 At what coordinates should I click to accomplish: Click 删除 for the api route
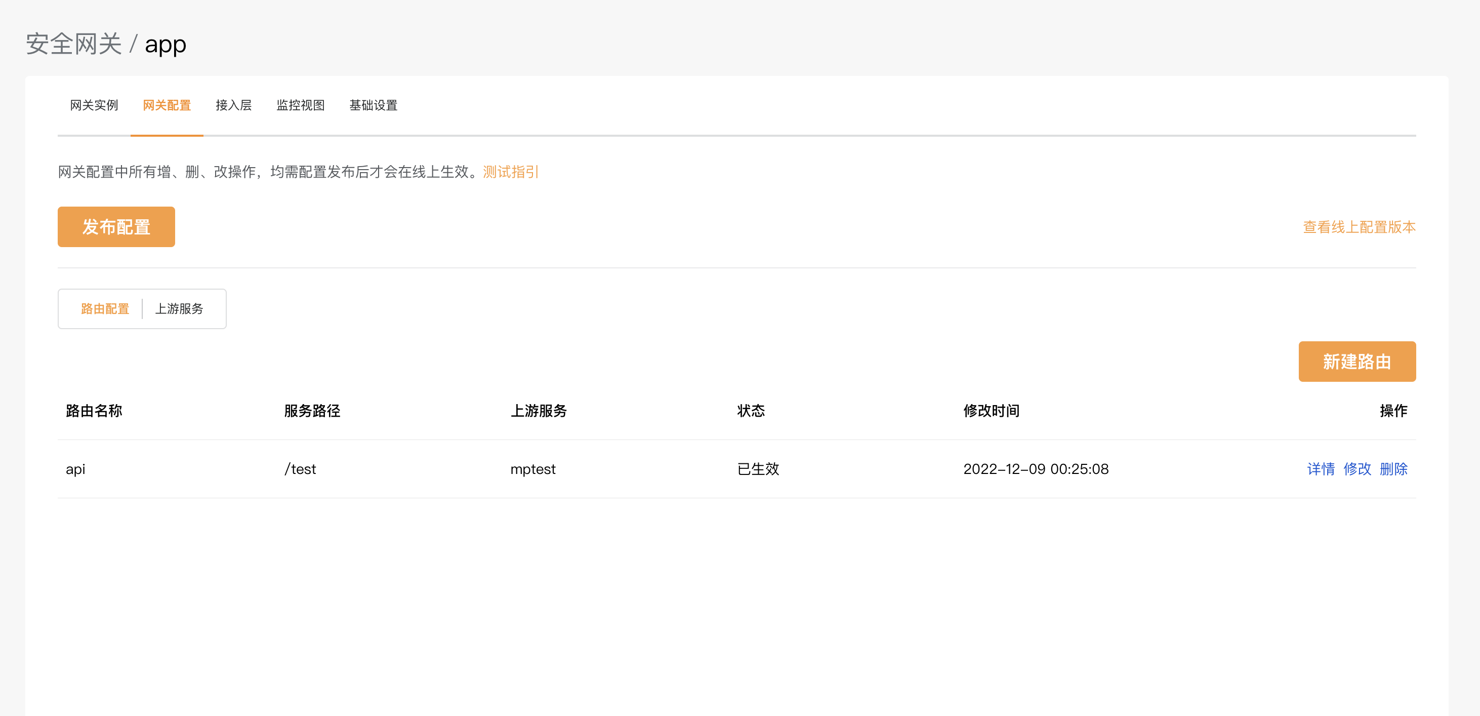click(x=1393, y=469)
